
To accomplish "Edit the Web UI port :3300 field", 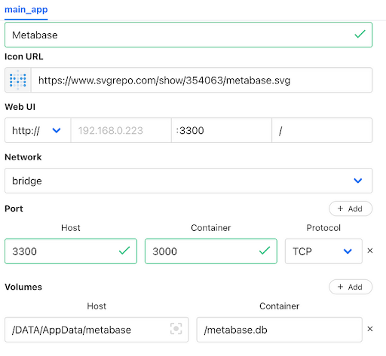I will tap(222, 130).
